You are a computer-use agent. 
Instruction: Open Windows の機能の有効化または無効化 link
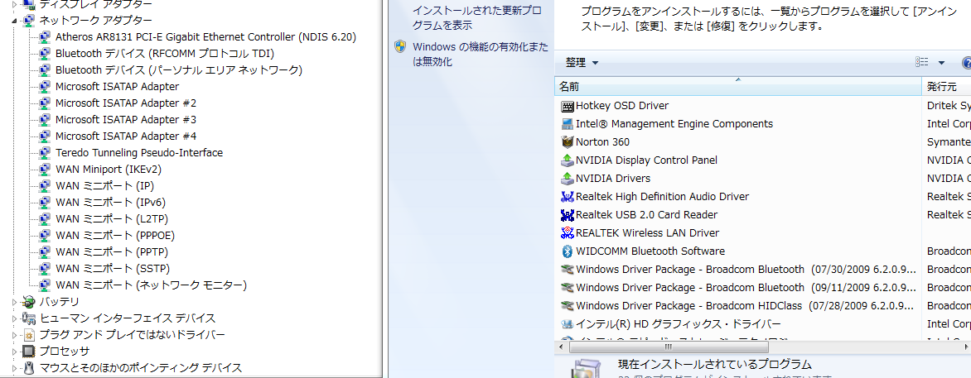[481, 55]
